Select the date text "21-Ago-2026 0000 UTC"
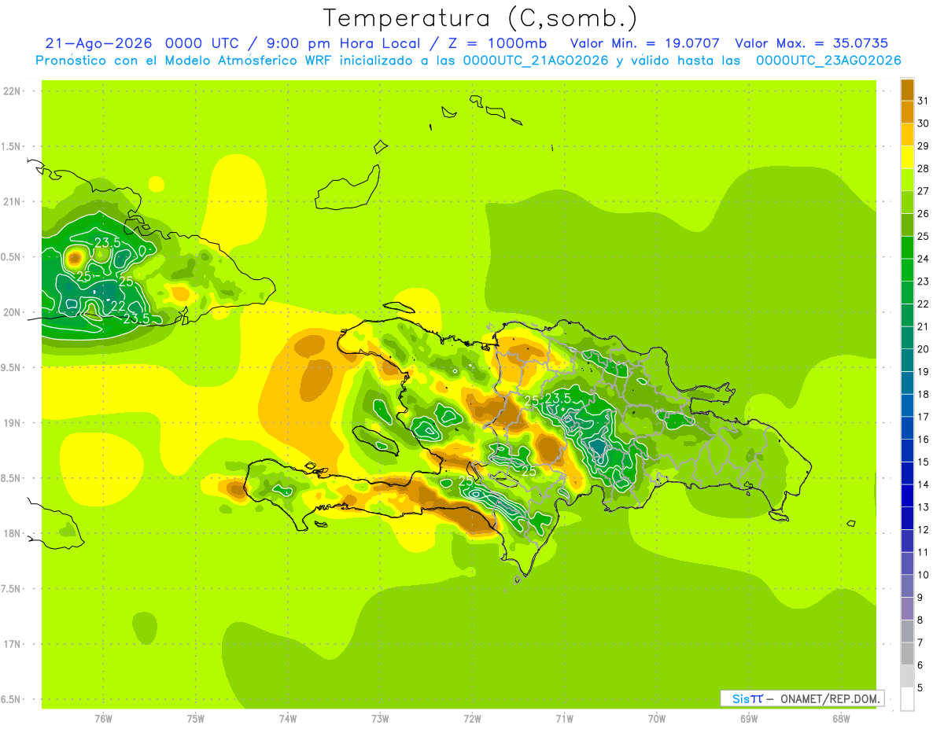Viewport: 944px width, 729px height. 144,43
